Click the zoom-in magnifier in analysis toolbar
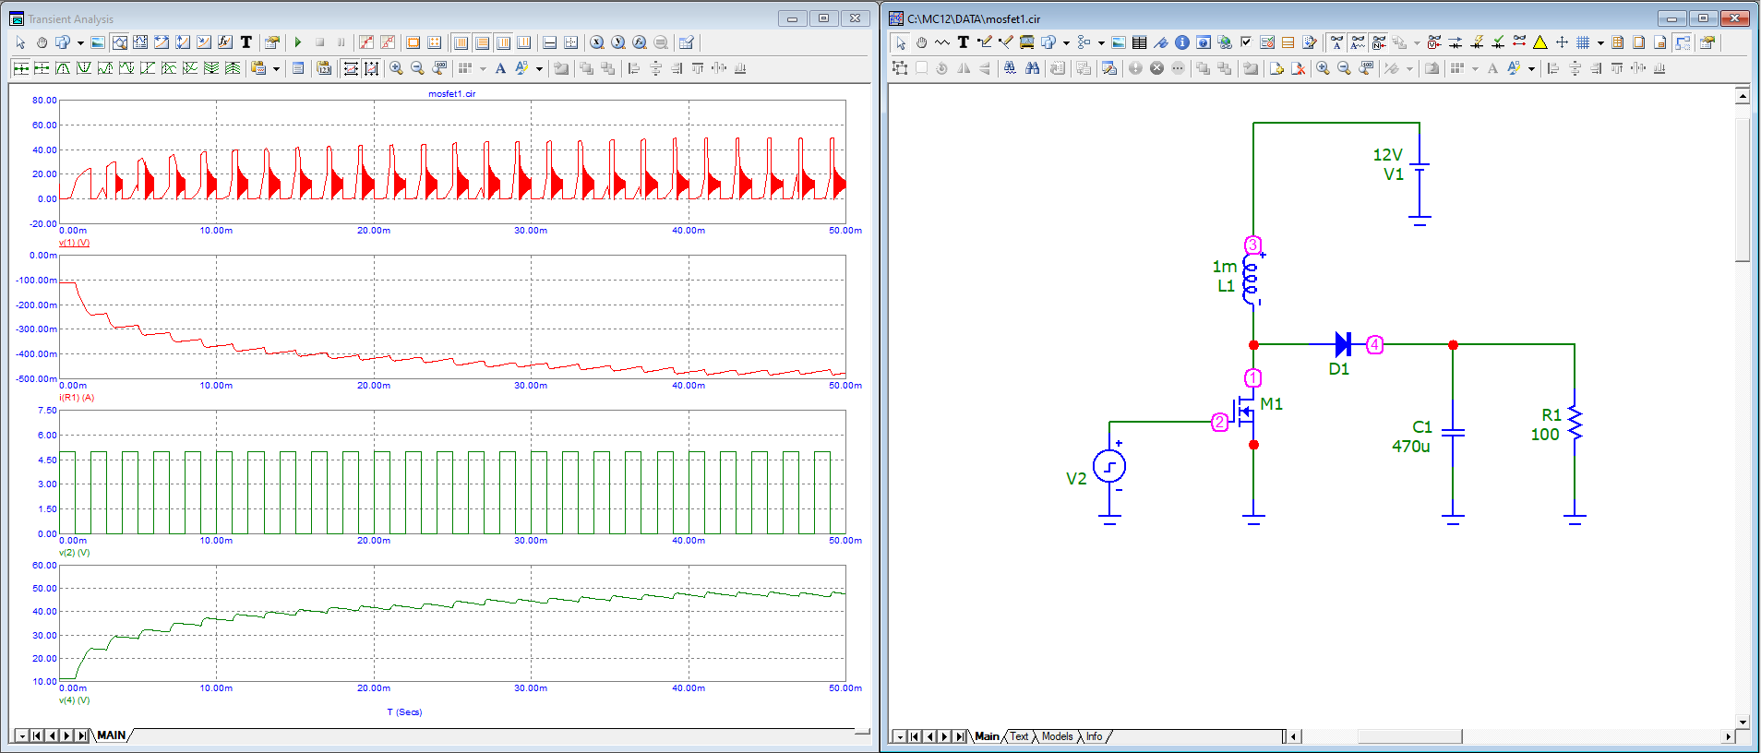 396,68
